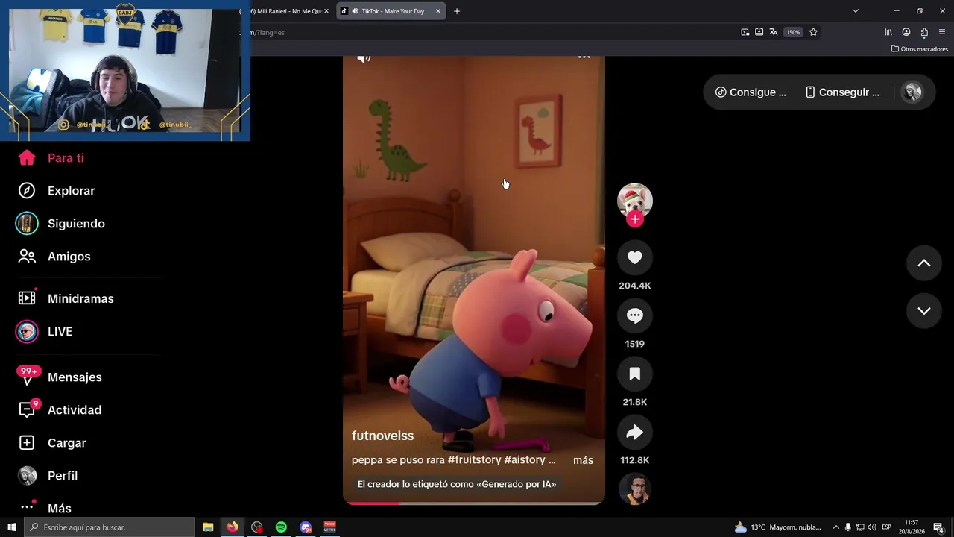Open the 'Otros marcadores' bookmarks folder

pos(920,49)
